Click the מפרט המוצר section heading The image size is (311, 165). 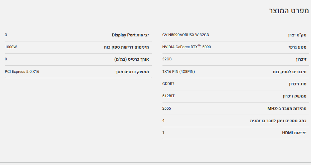point(288,11)
